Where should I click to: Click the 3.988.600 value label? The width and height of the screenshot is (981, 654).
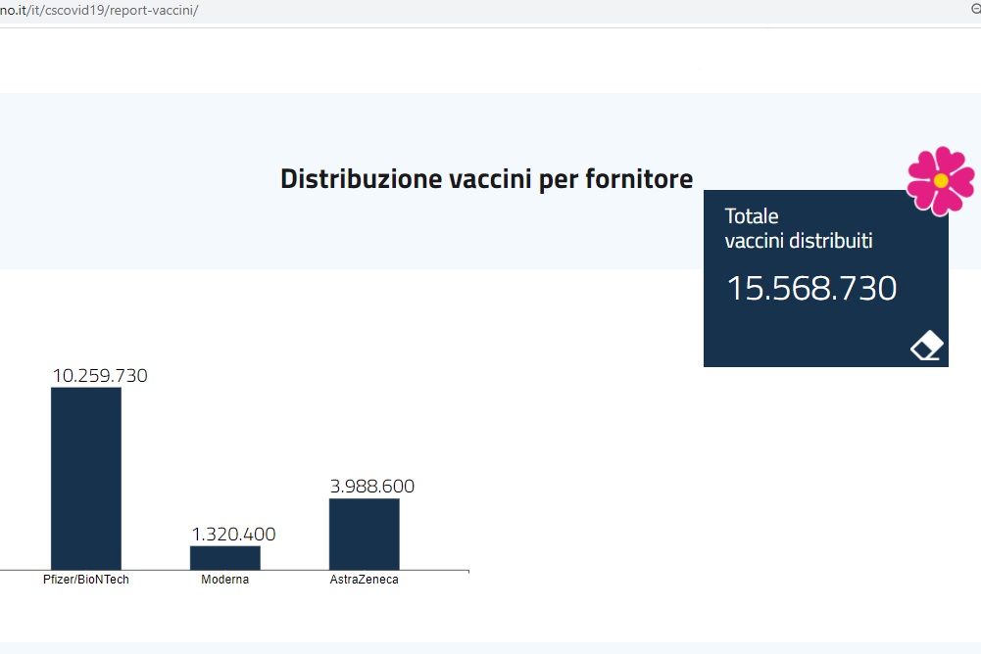click(x=371, y=487)
